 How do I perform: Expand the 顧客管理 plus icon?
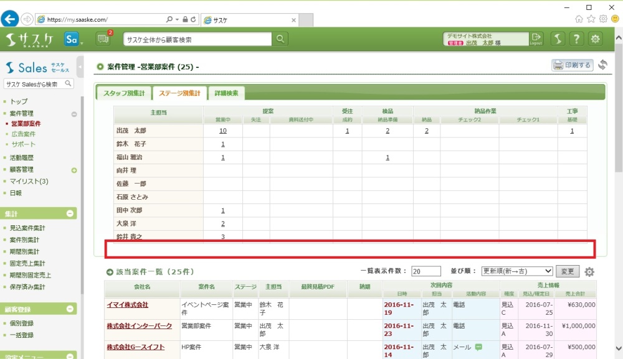tap(74, 170)
